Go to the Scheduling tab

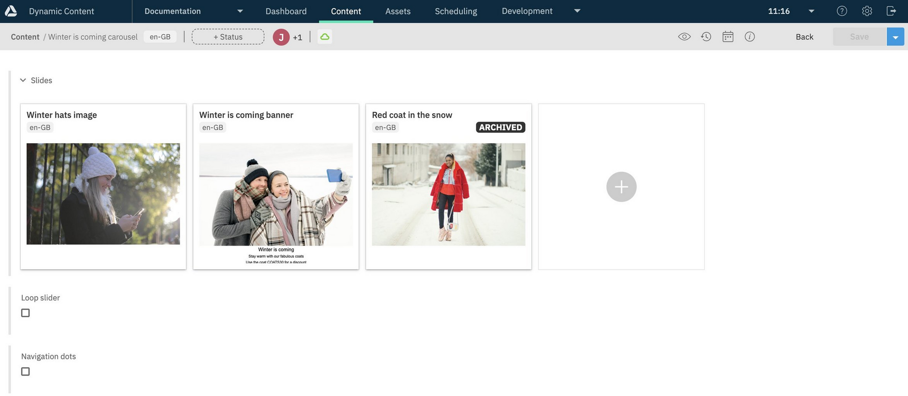point(455,11)
